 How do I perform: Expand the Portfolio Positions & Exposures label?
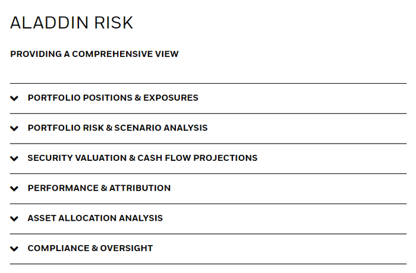tap(113, 98)
